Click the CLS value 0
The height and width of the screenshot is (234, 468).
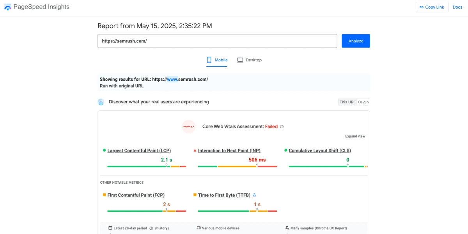point(348,160)
